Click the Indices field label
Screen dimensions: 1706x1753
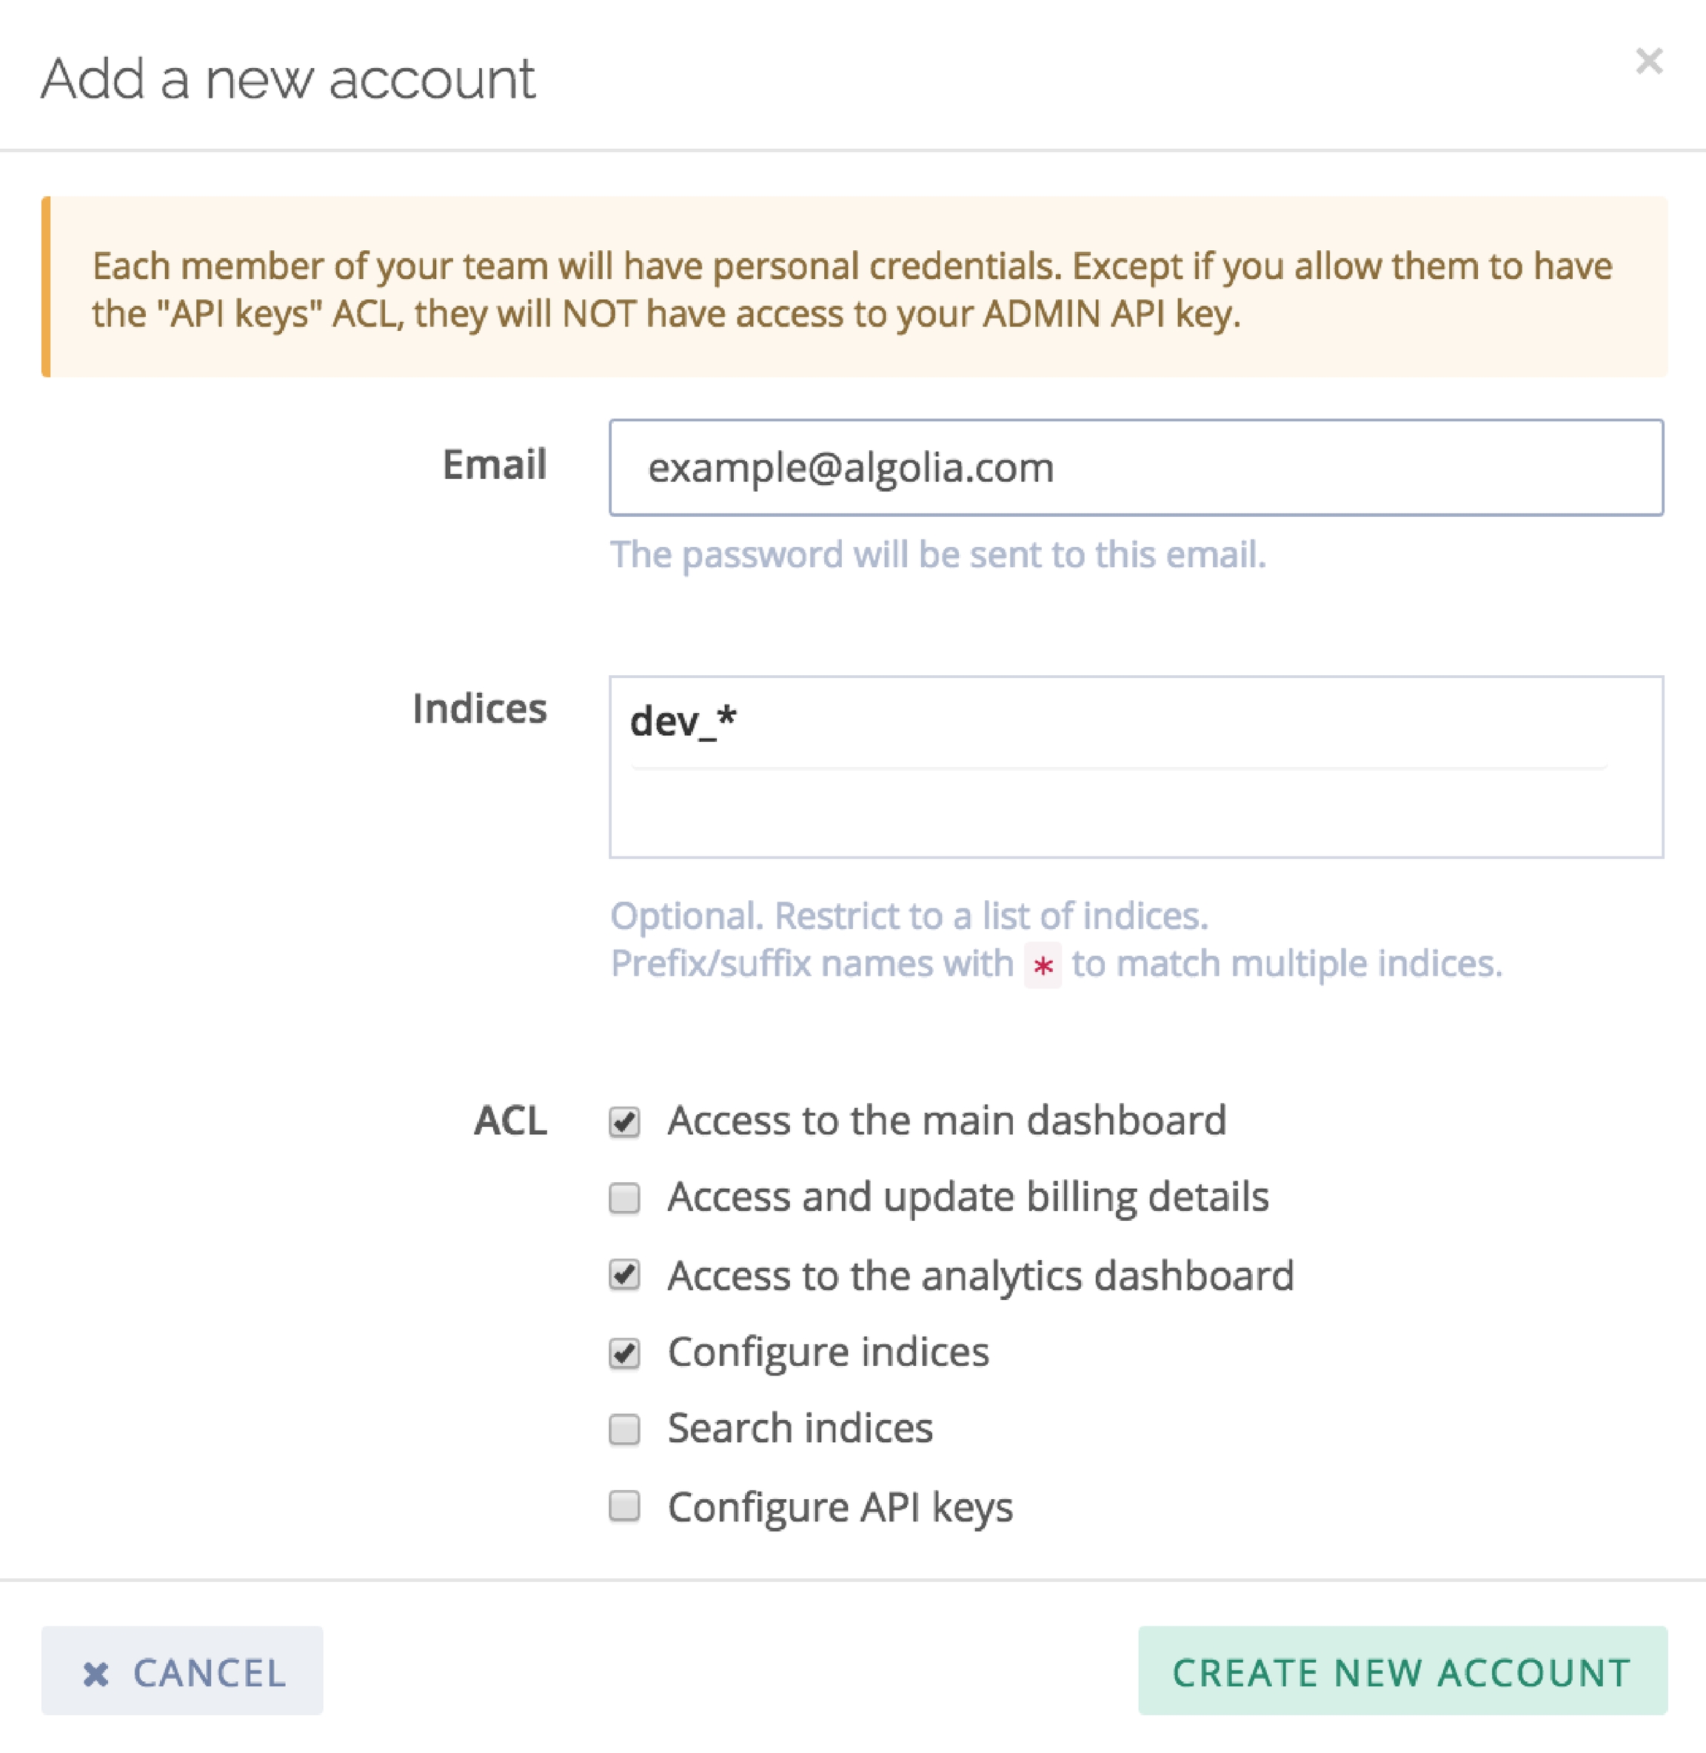click(479, 708)
